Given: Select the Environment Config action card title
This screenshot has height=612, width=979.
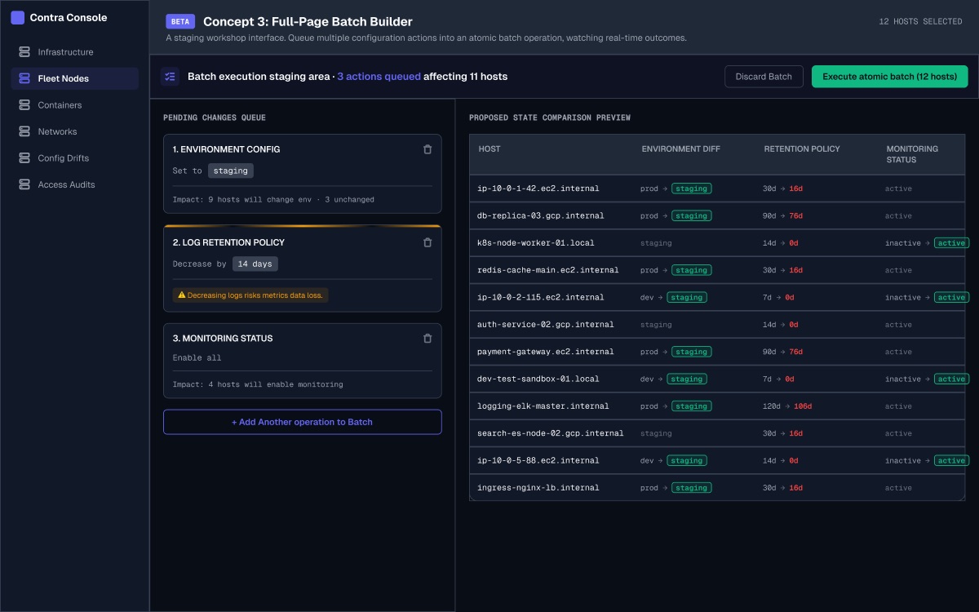Looking at the screenshot, I should tap(226, 149).
